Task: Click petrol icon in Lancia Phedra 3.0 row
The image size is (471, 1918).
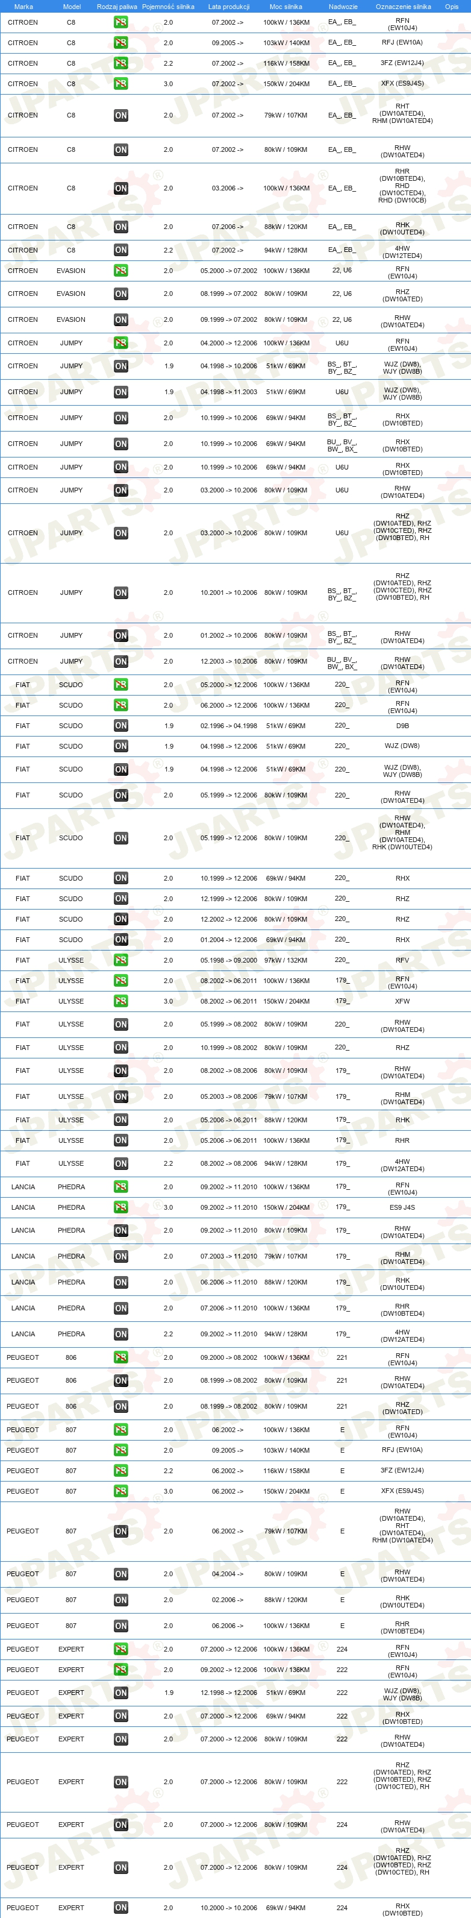Action: [120, 1207]
